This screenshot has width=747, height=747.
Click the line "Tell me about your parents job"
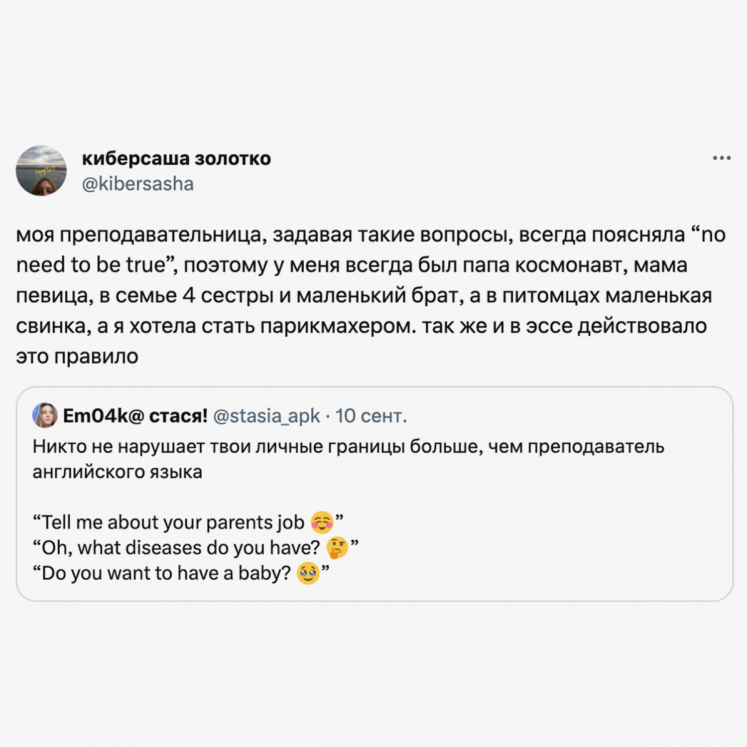pos(188,522)
